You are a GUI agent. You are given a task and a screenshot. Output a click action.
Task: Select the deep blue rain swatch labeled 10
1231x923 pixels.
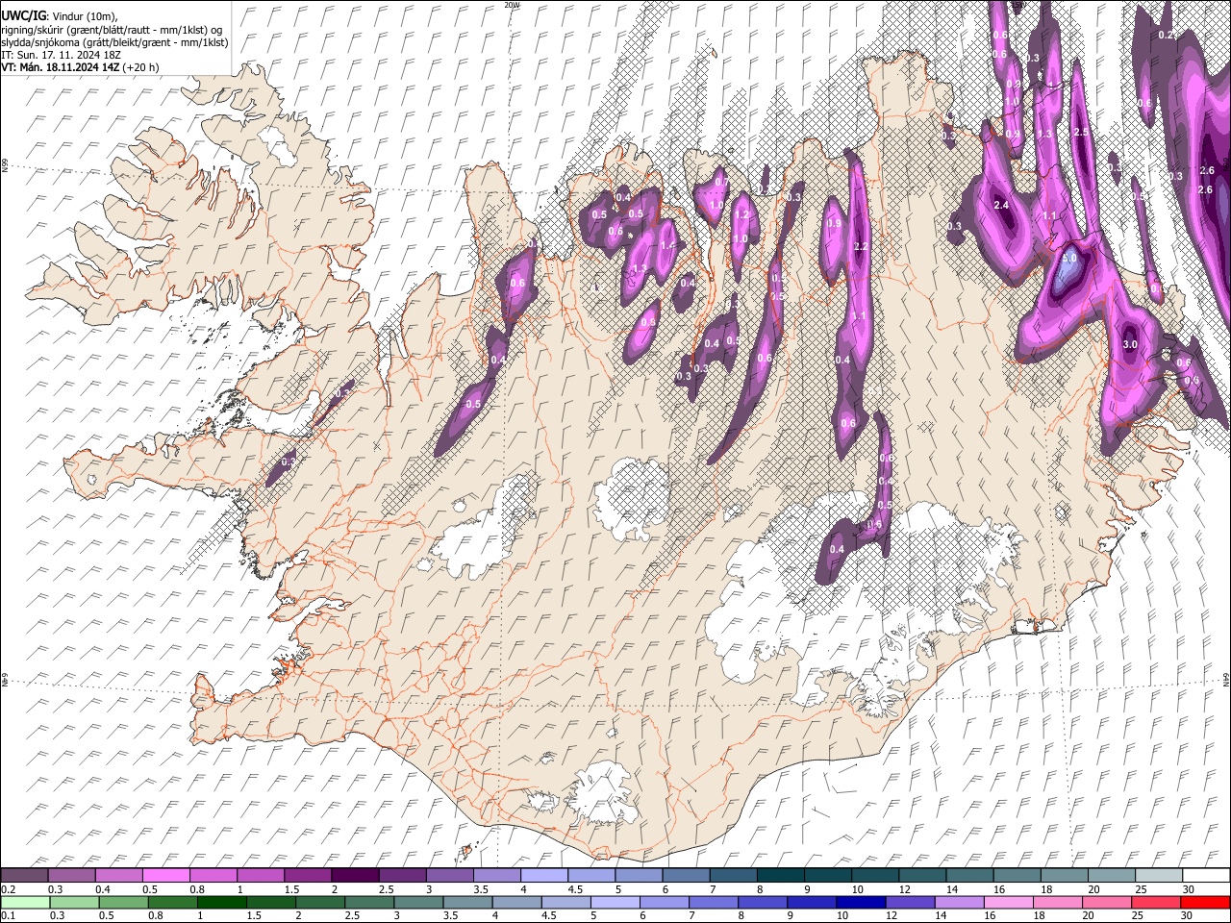pos(860,903)
